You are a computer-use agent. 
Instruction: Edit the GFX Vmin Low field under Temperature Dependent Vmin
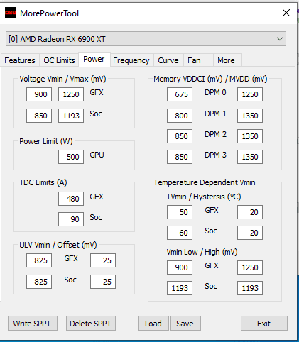[x=180, y=267]
